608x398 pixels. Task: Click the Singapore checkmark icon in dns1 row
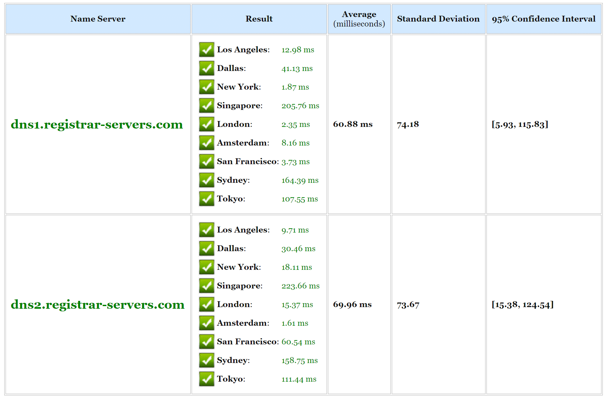tap(206, 105)
